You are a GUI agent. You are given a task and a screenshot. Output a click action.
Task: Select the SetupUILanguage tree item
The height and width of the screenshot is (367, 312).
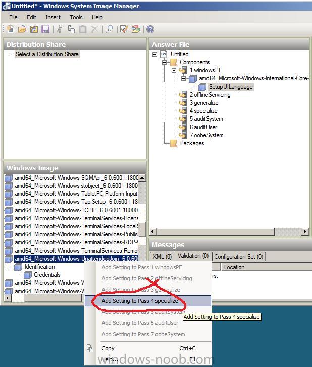[231, 87]
